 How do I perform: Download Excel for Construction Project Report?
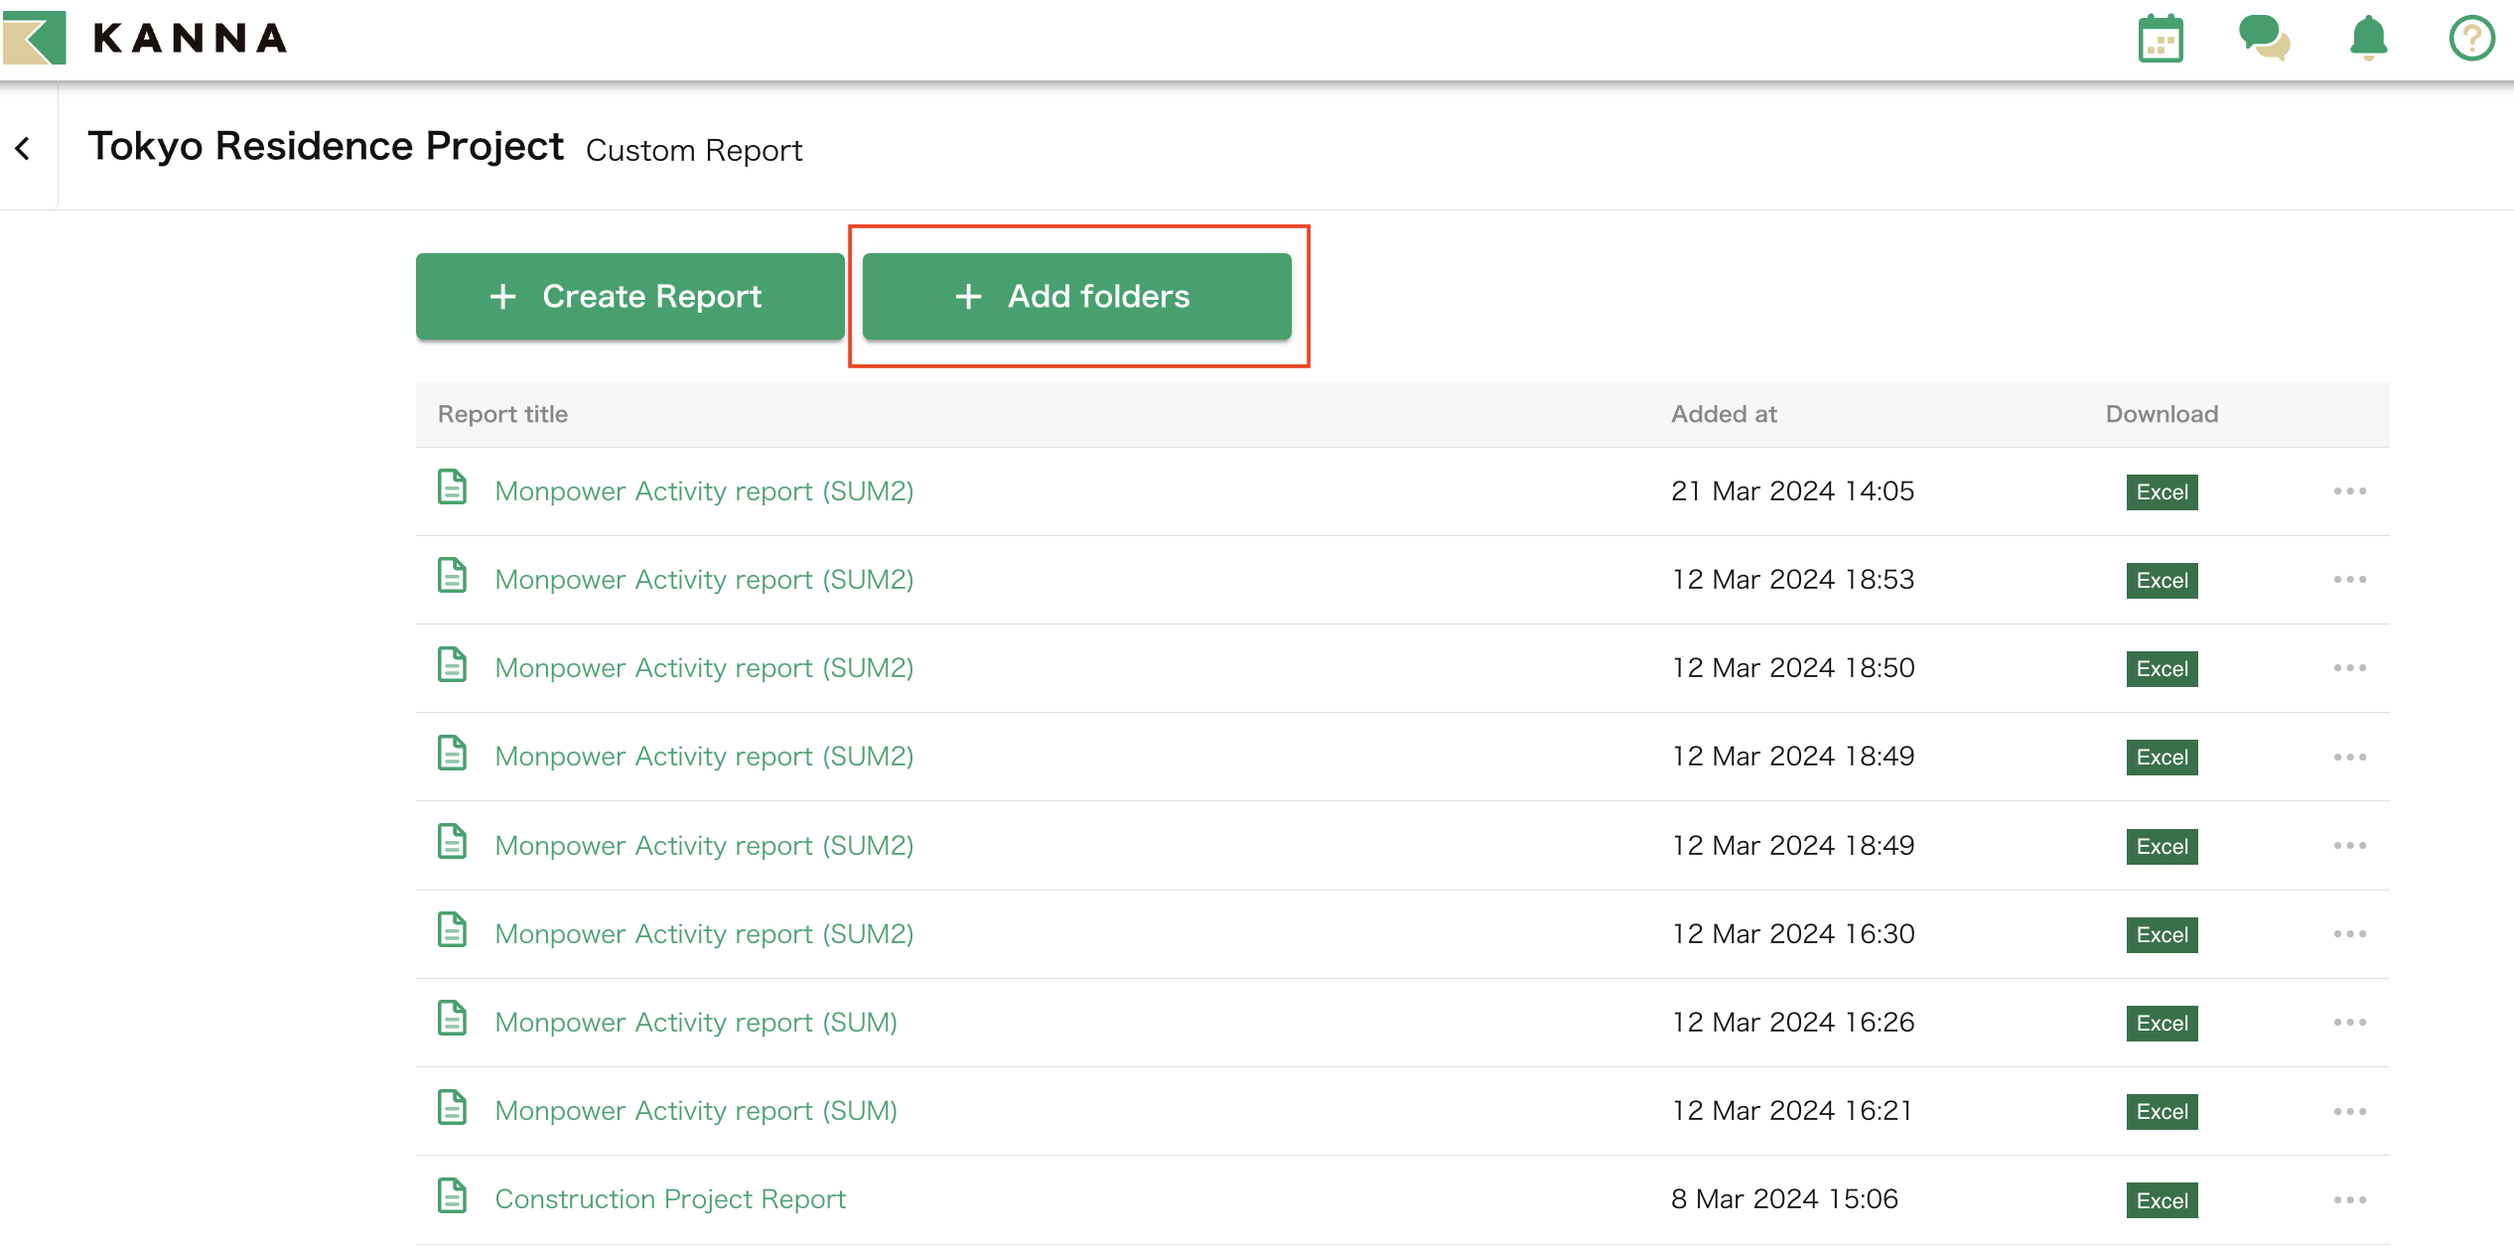tap(2162, 1200)
